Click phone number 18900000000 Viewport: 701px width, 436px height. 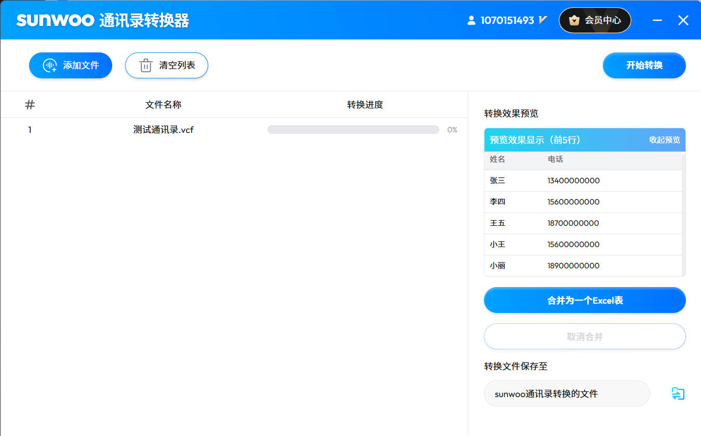(573, 266)
